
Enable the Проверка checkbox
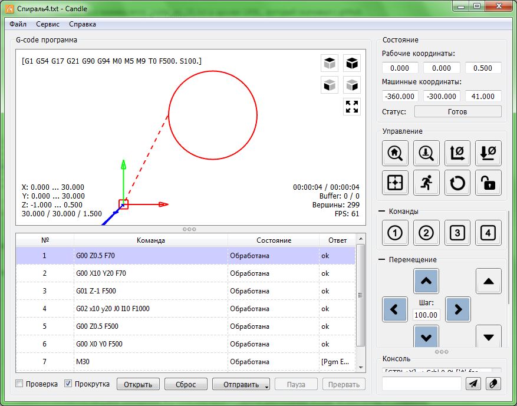click(19, 384)
